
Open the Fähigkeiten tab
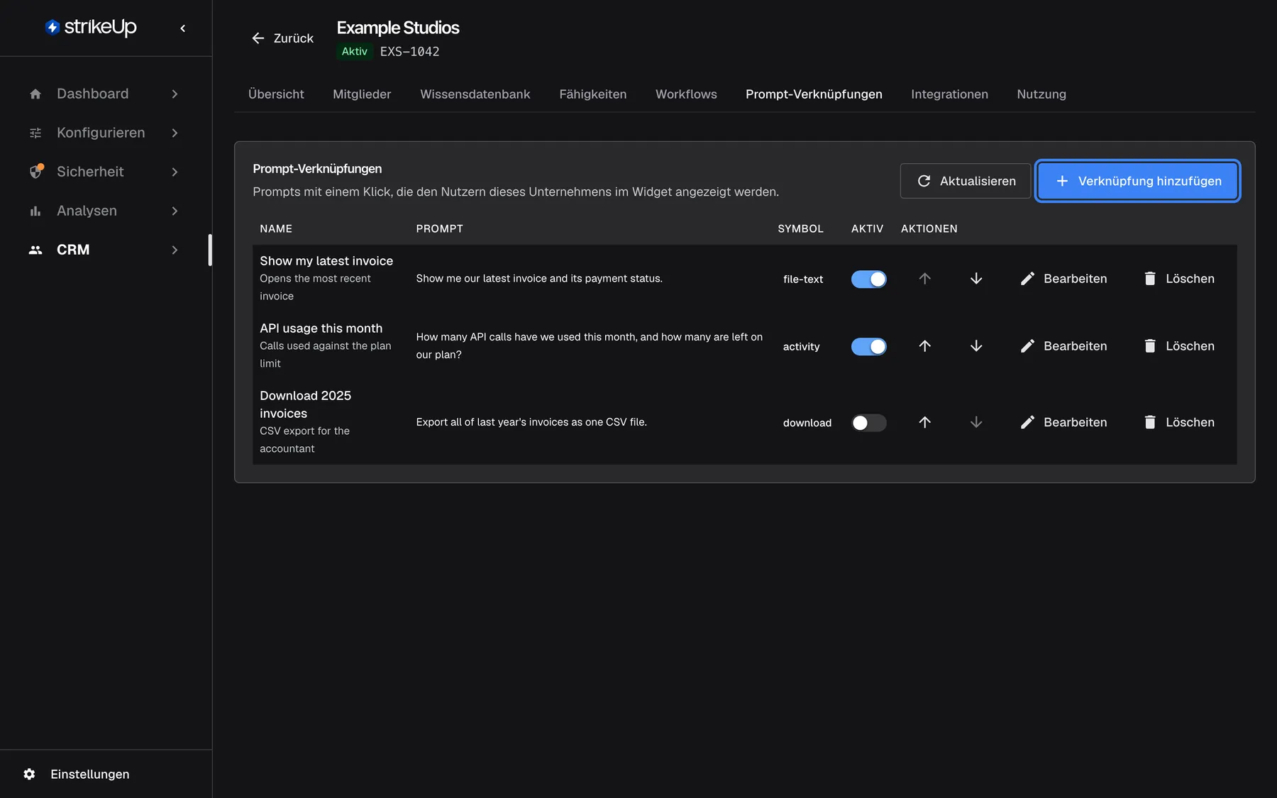(x=593, y=94)
